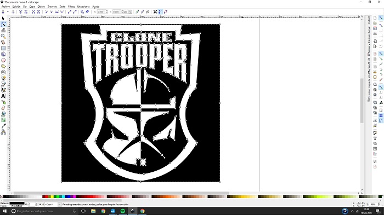Select the Connector tool
Image resolution: width=384 pixels, height=215 pixels.
click(3, 132)
